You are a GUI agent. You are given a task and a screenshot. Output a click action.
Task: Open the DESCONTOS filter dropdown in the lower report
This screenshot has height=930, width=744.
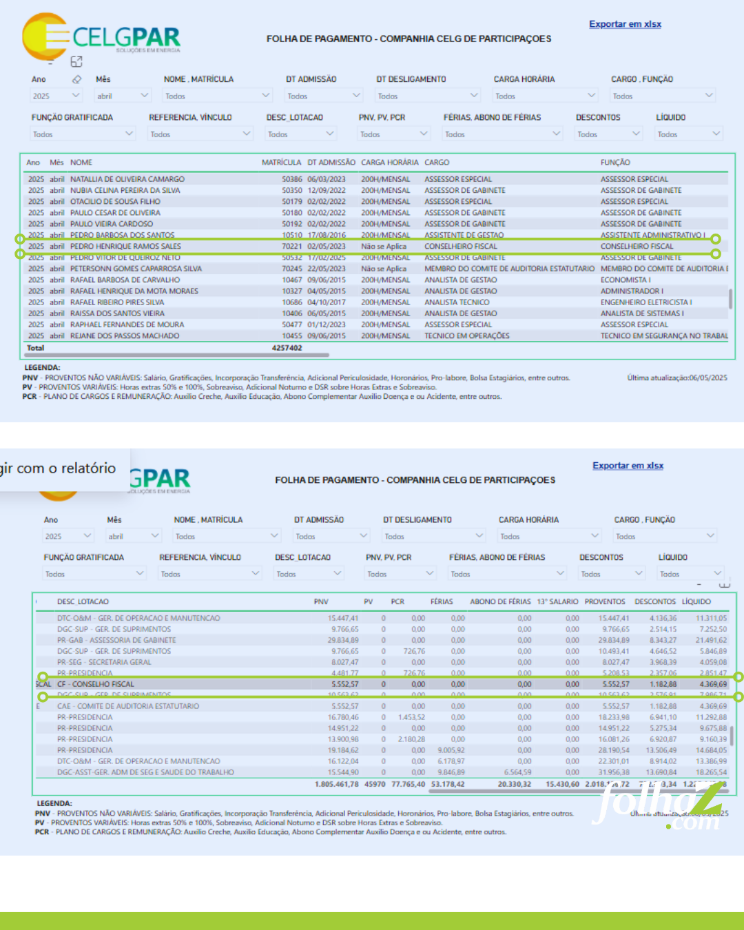[x=639, y=573]
